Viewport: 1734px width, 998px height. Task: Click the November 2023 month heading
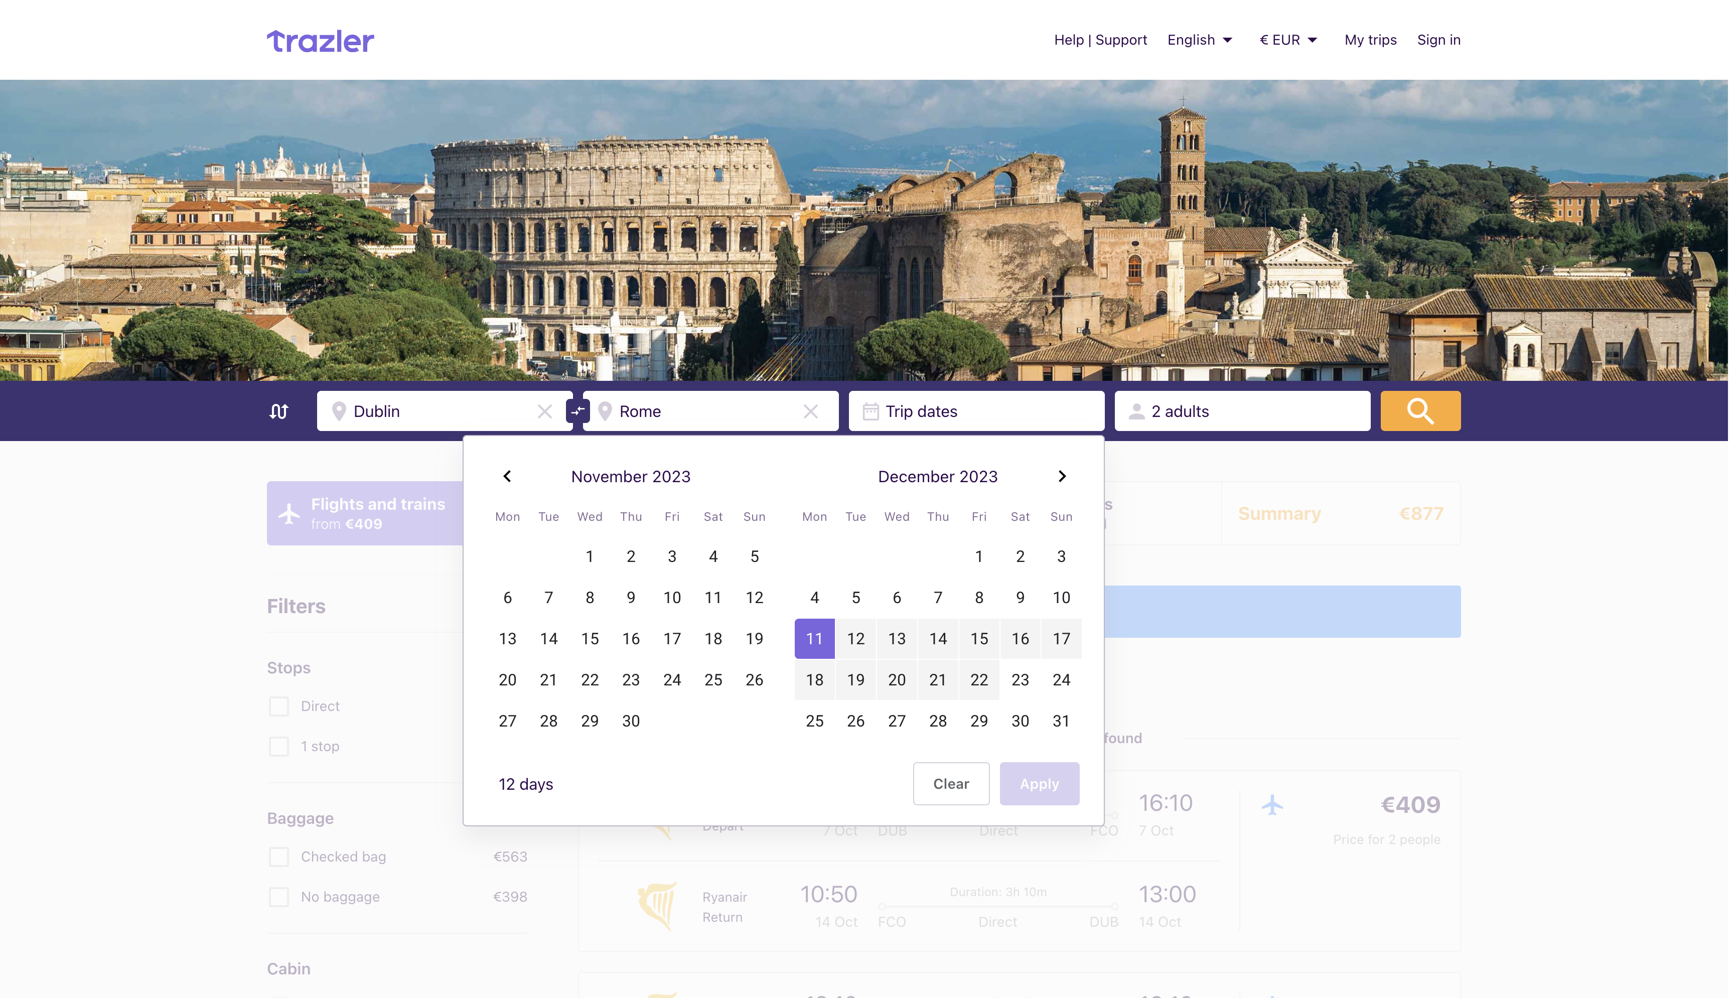[x=631, y=476]
